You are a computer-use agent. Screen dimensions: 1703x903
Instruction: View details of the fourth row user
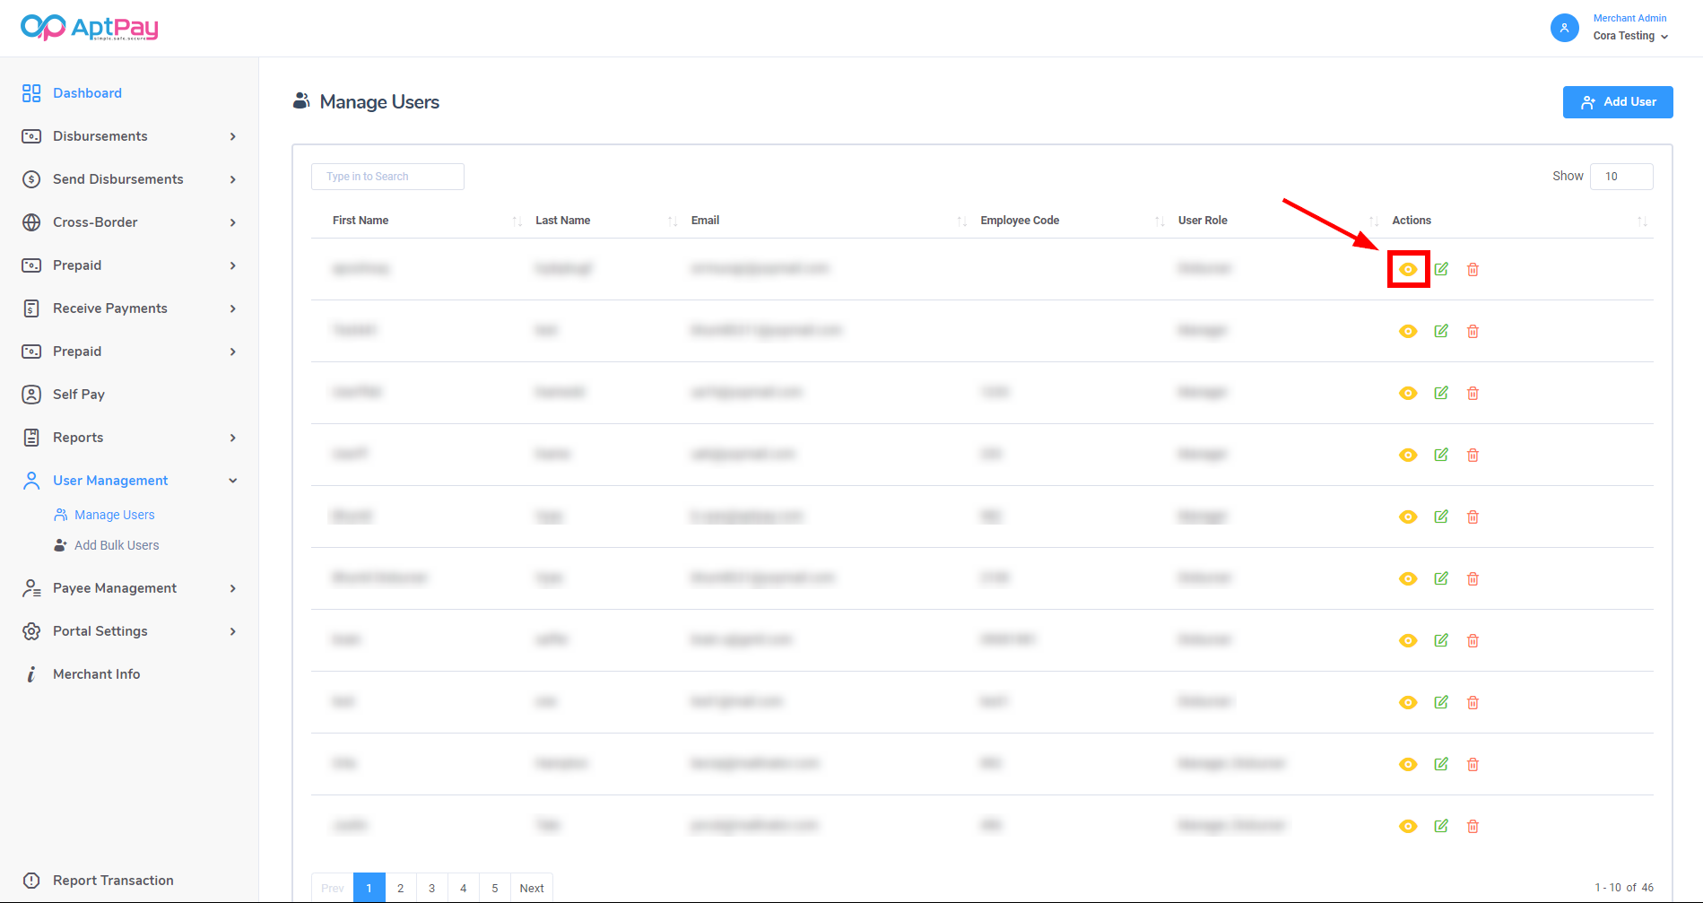point(1408,455)
